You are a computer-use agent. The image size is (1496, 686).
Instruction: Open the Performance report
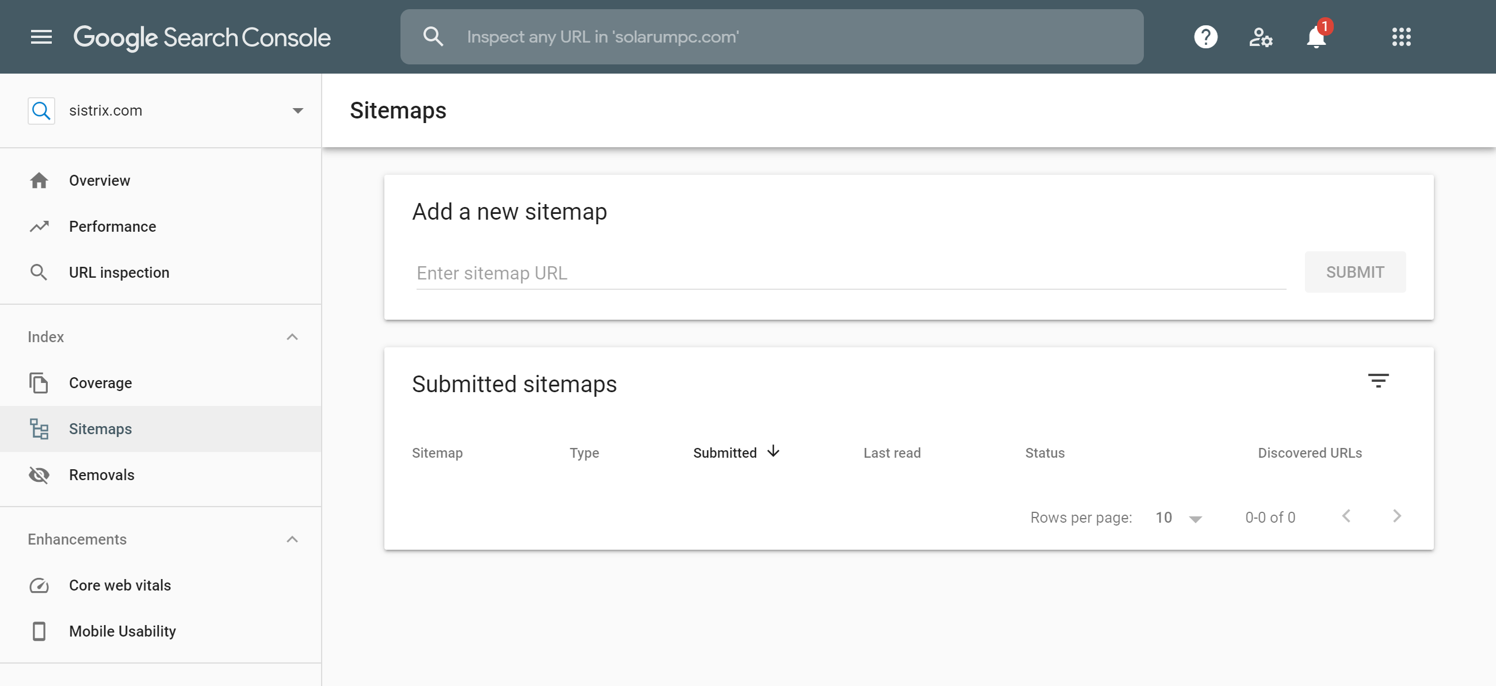161,227
